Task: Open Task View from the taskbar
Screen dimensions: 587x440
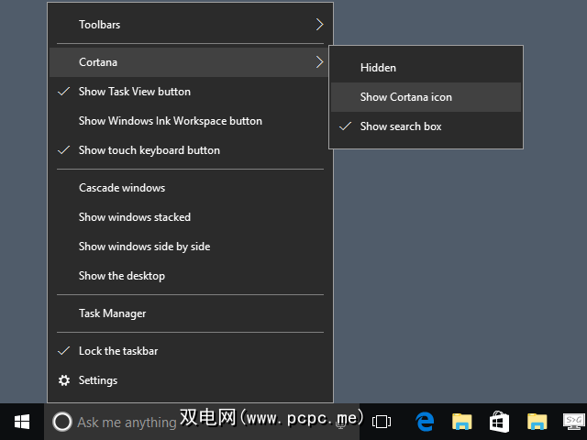Action: (x=382, y=422)
